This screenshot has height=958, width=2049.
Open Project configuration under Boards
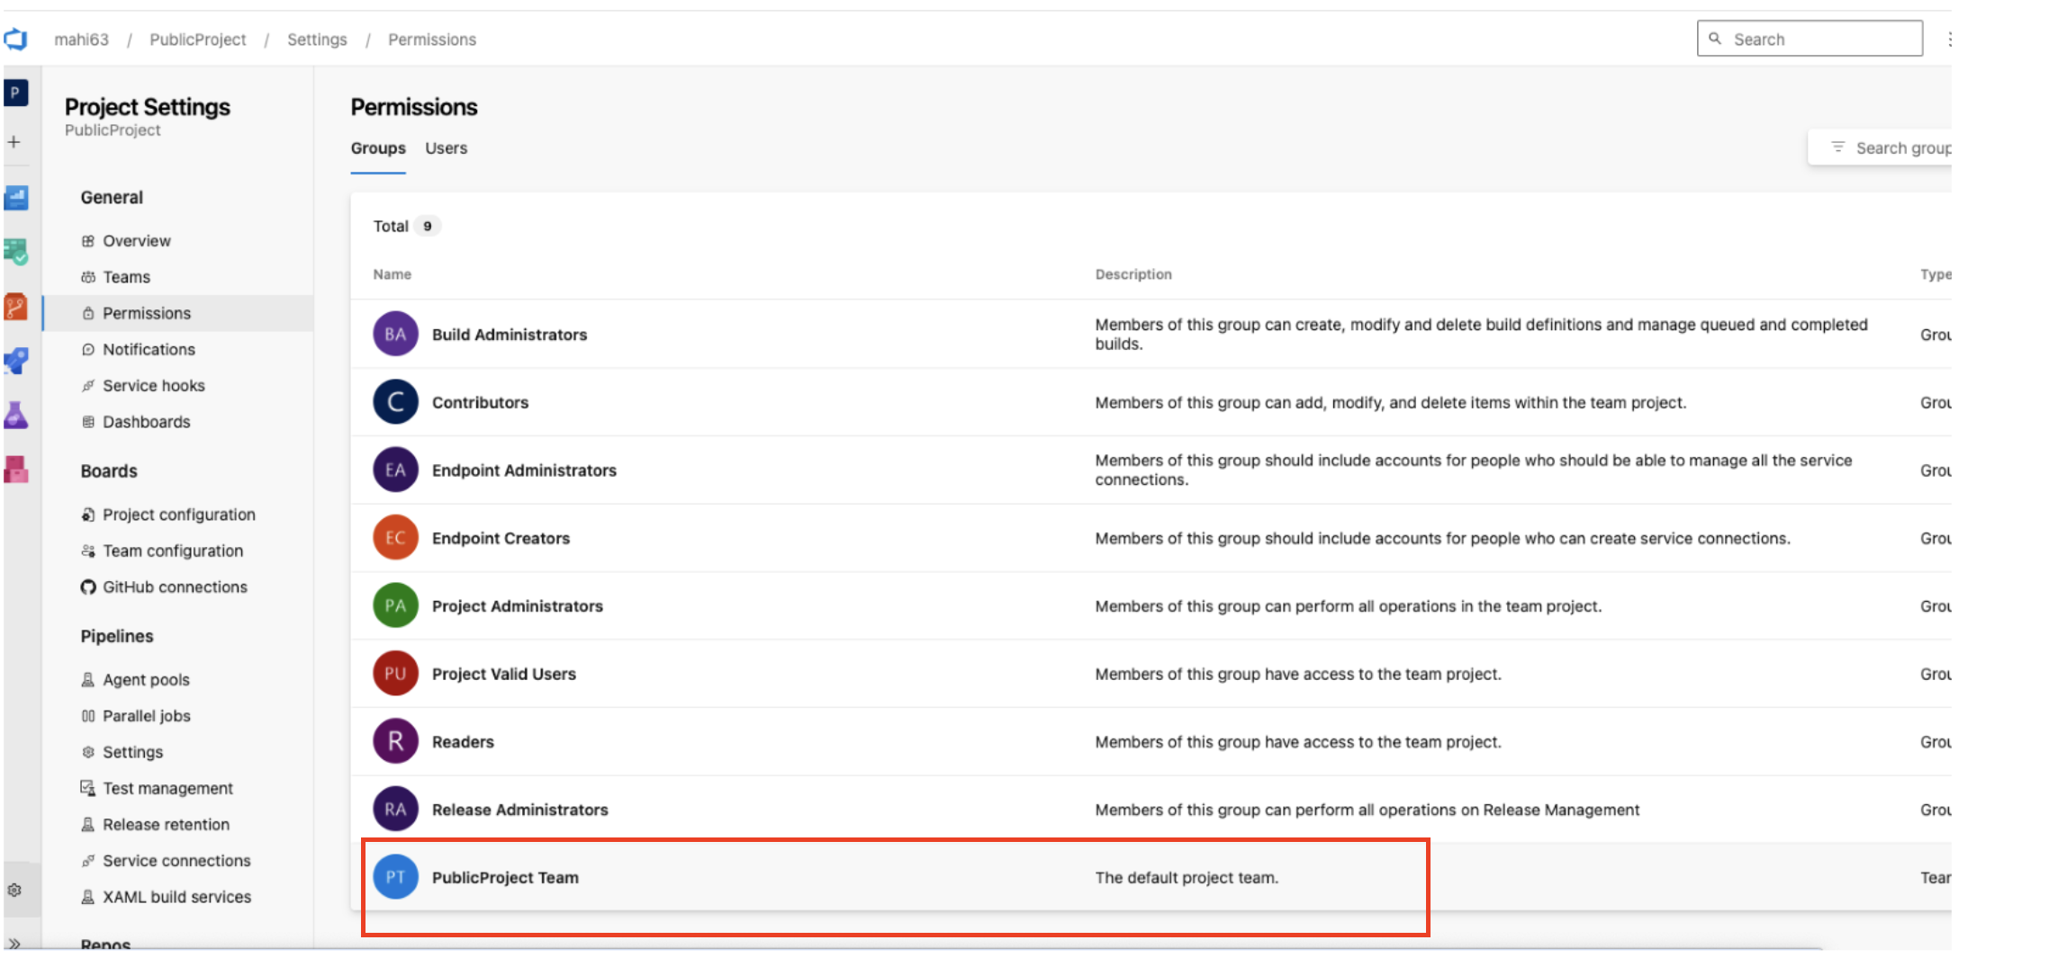pos(178,515)
